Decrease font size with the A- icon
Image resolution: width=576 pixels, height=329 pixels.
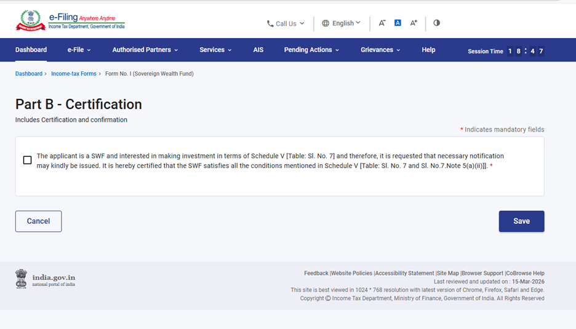click(x=382, y=23)
